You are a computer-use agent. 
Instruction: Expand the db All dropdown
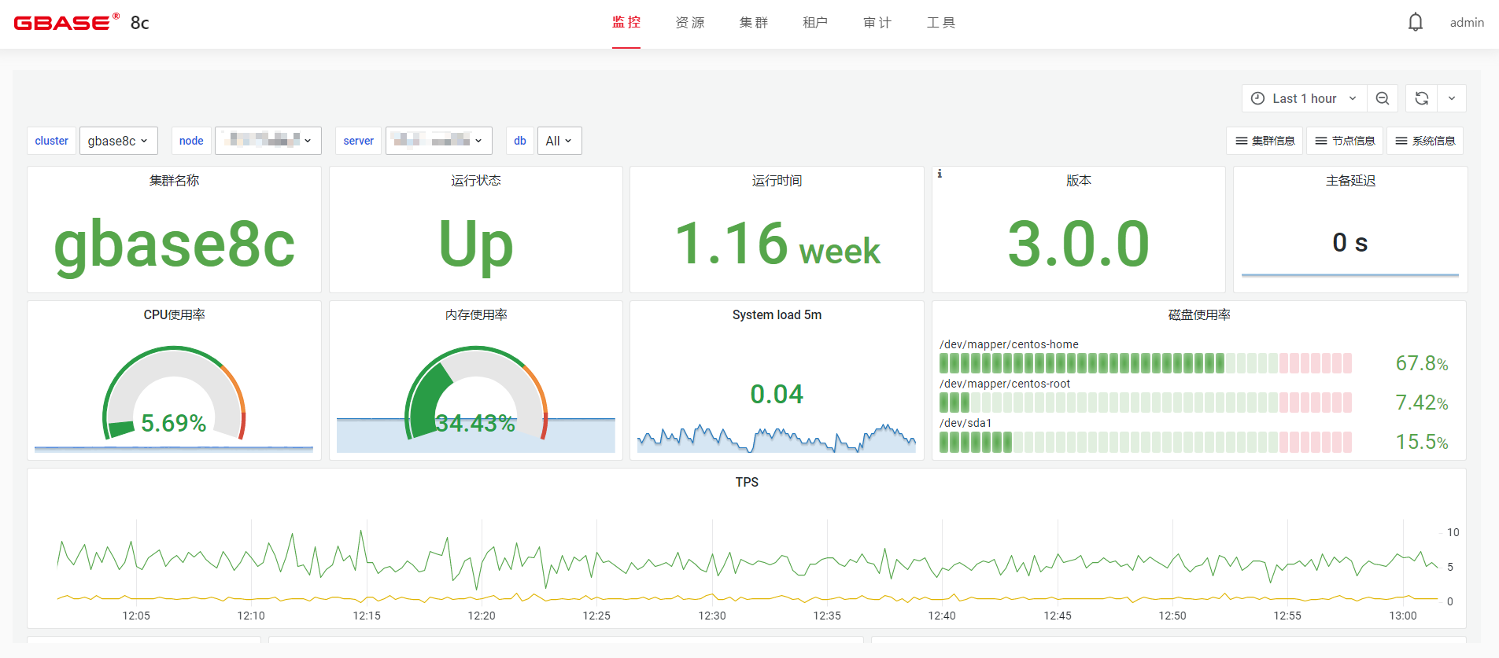(x=559, y=141)
